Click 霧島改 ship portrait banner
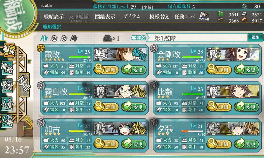This screenshot has width=264, height=158. tap(120, 92)
